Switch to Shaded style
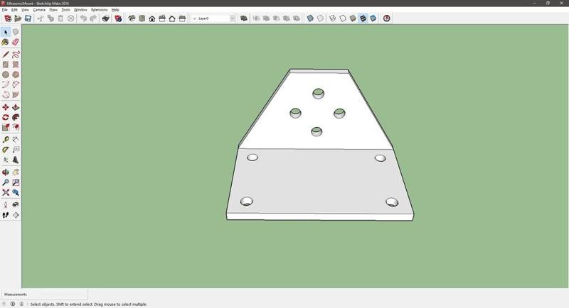The height and width of the screenshot is (308, 569). (x=353, y=18)
